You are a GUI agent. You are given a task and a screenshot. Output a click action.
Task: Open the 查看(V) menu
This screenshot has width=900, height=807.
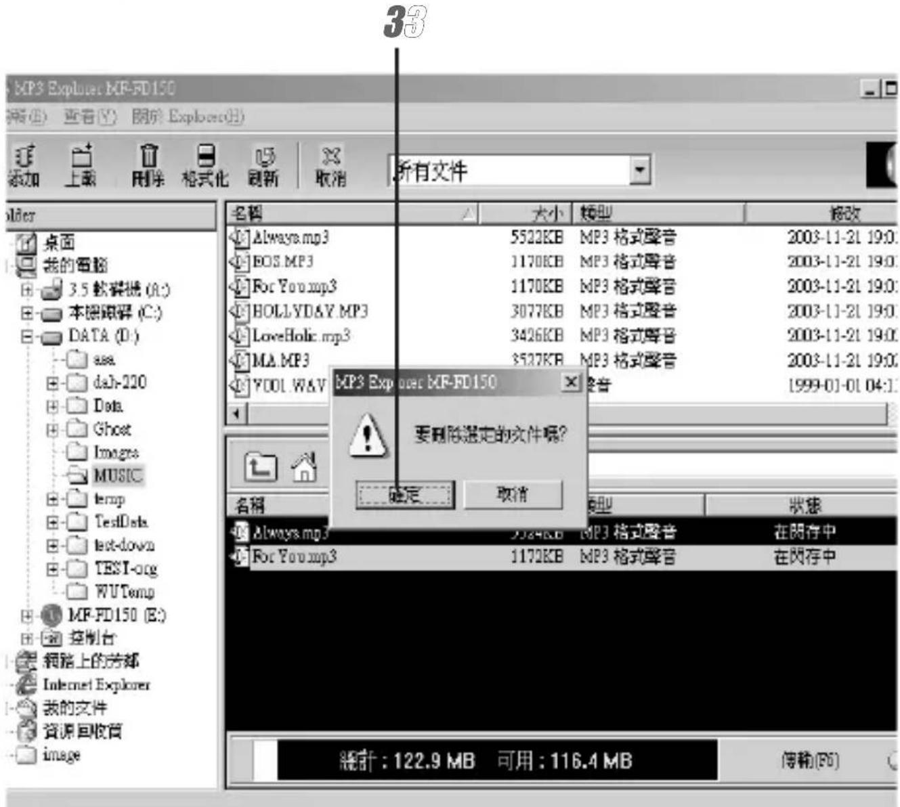click(90, 117)
